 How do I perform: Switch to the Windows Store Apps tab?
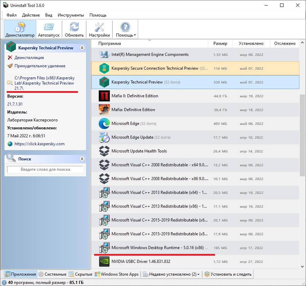(117, 274)
